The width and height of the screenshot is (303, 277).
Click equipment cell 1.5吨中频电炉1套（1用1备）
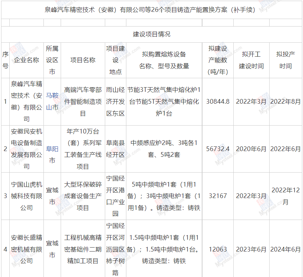[x=164, y=249]
